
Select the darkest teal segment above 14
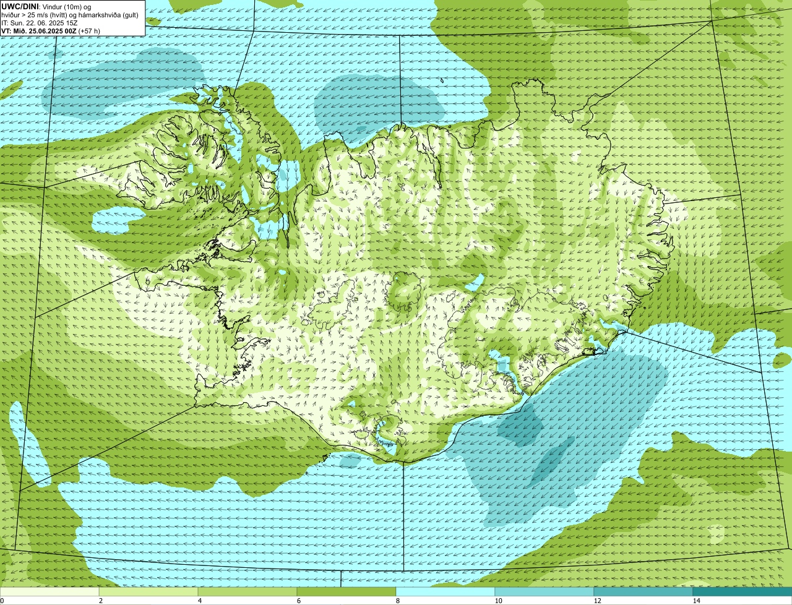pos(742,591)
